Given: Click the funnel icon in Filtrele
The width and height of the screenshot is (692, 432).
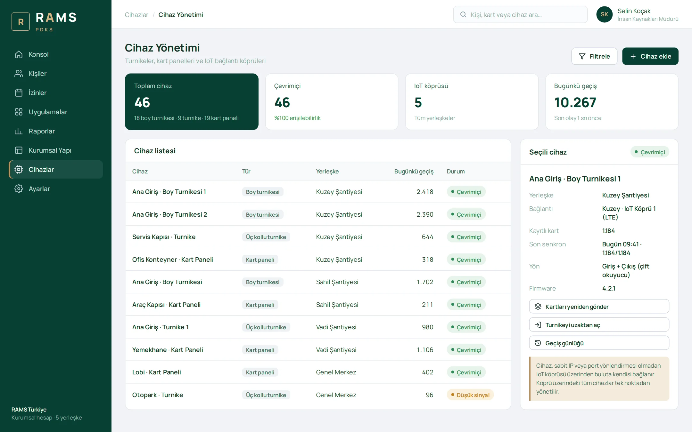Looking at the screenshot, I should (582, 56).
